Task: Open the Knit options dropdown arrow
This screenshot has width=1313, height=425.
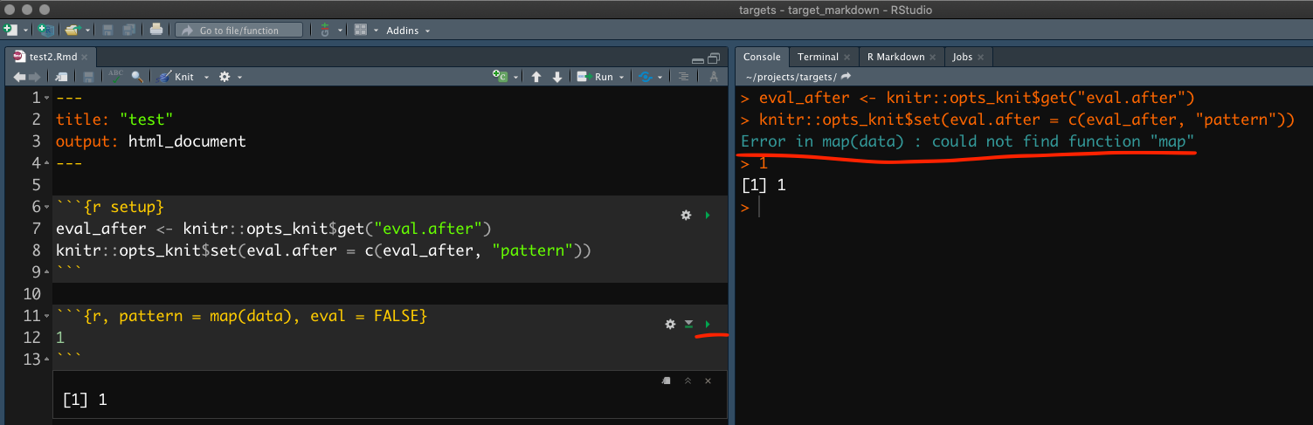Action: (x=207, y=77)
